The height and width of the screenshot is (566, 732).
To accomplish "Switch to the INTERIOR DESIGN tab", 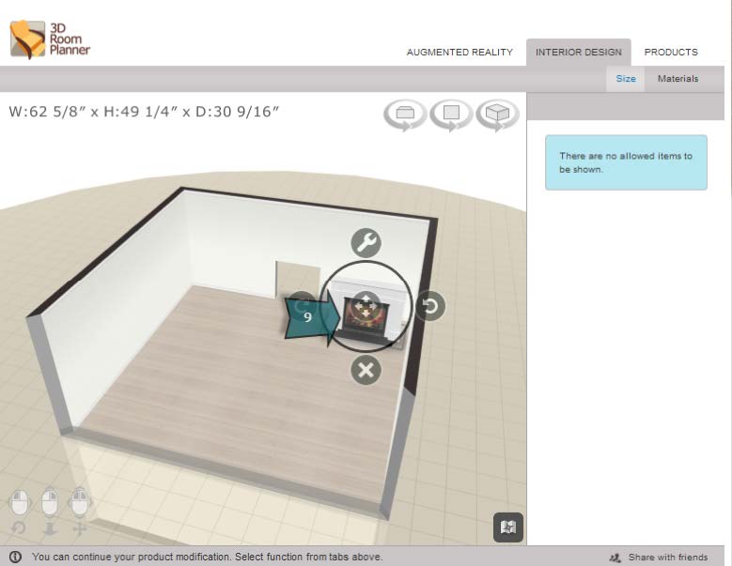I will pos(579,53).
